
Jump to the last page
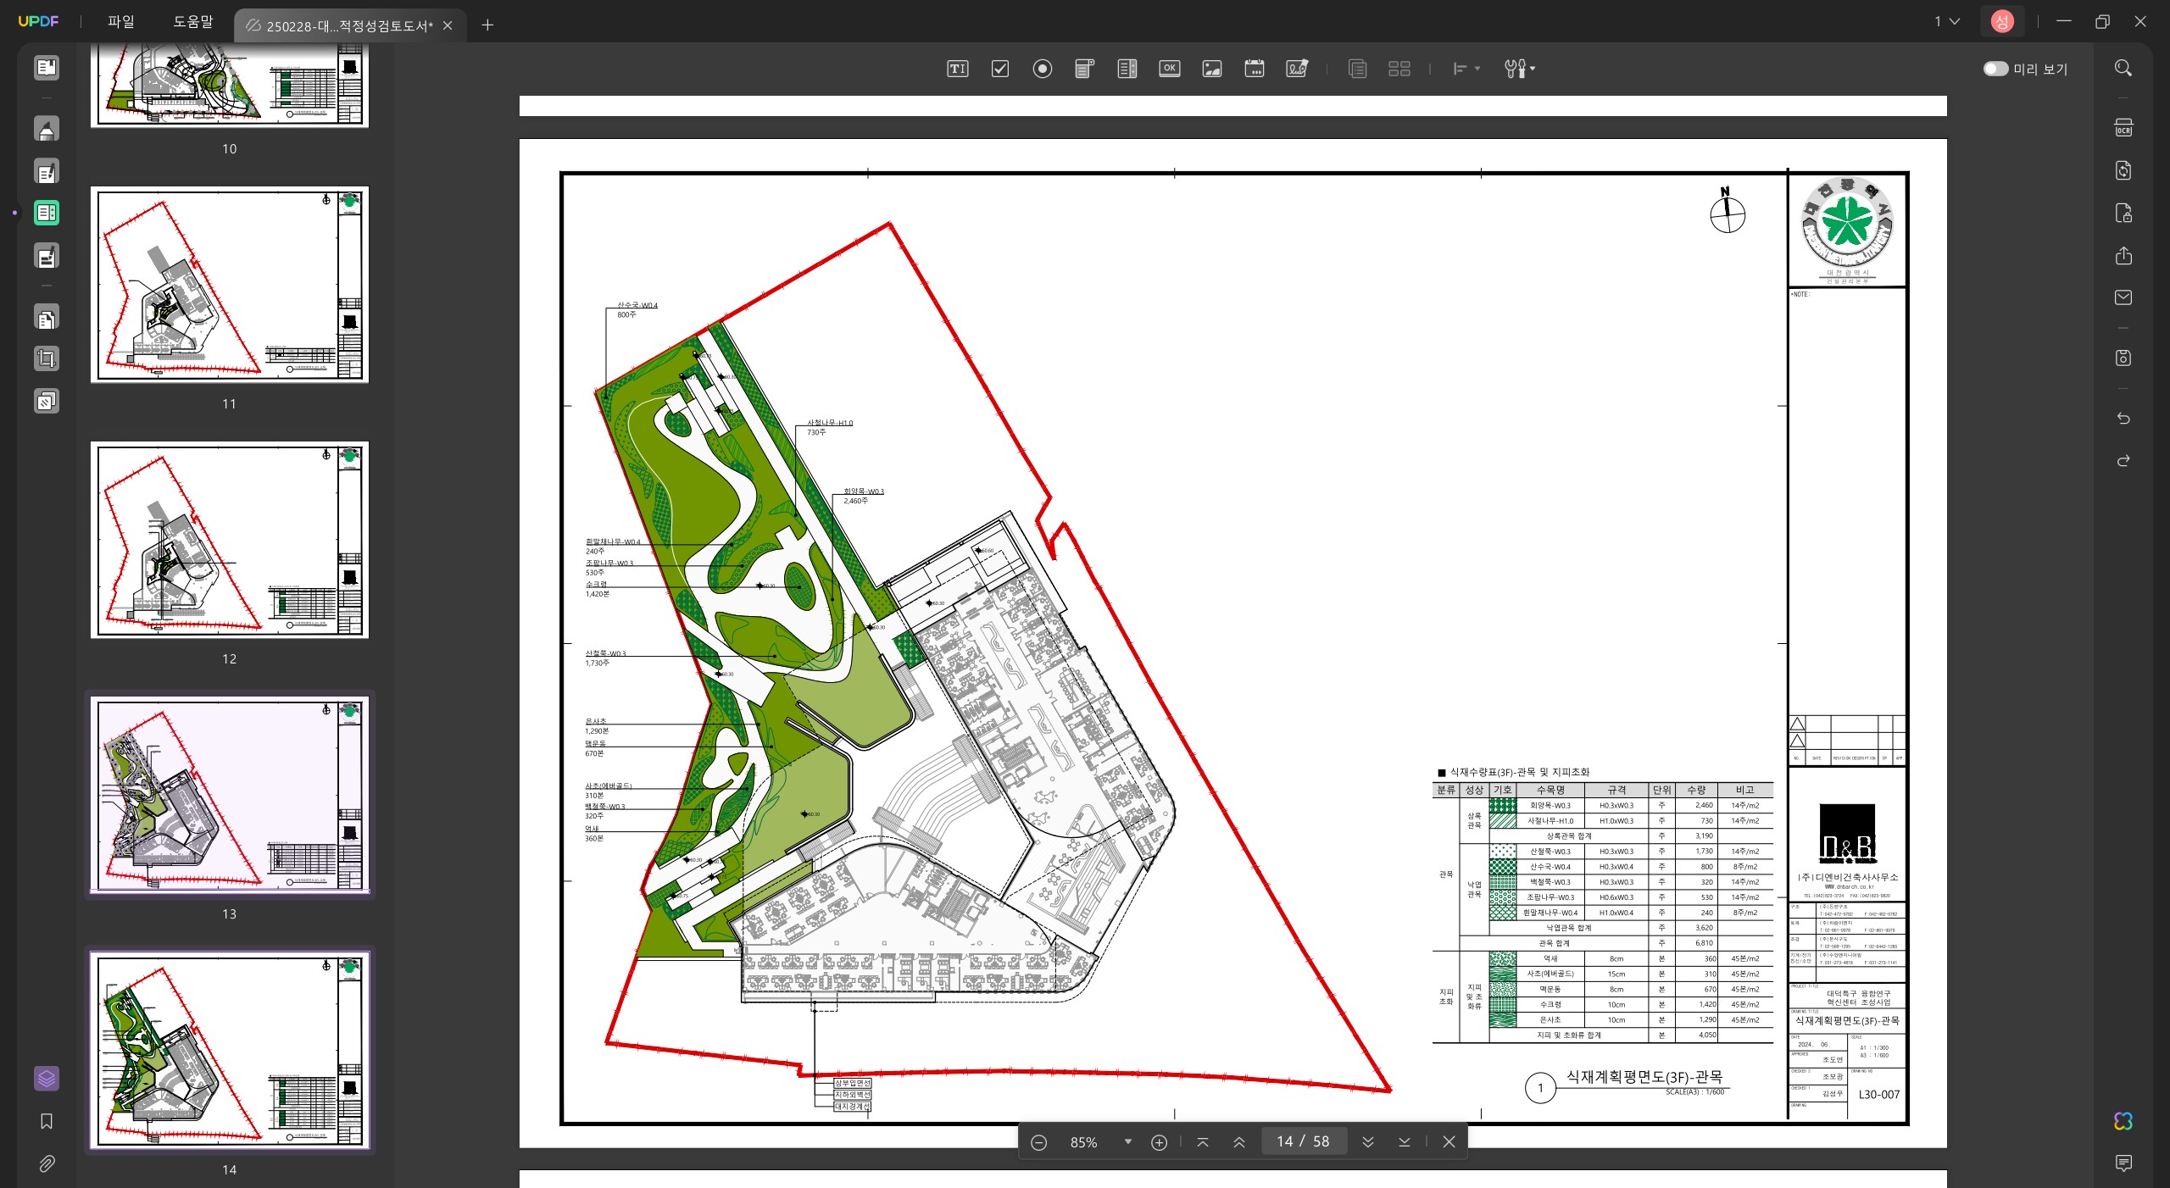click(1404, 1142)
